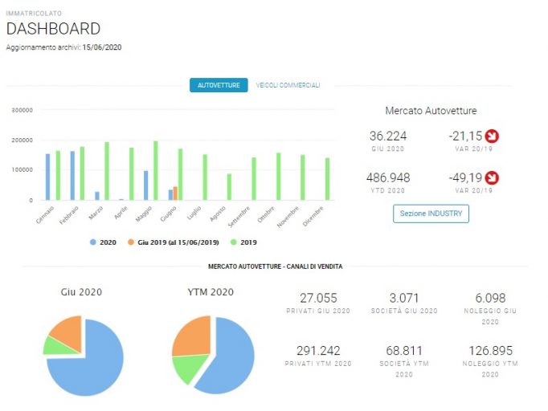548x411 pixels.
Task: Click the blue Gennaio 2020 bar
Action: [x=48, y=177]
